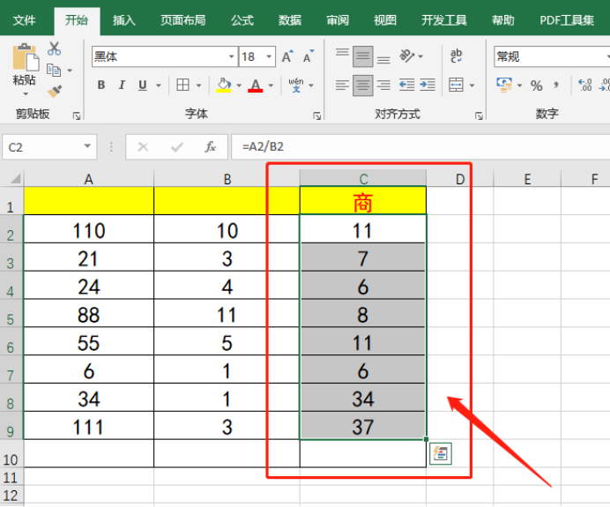This screenshot has height=507, width=610.
Task: Toggle align left
Action: pyautogui.click(x=342, y=85)
